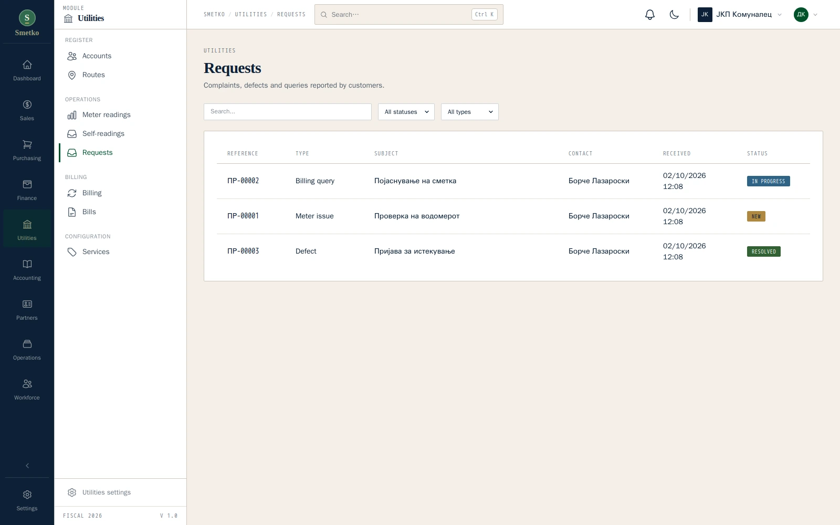Open the Dashboard home icon
Viewport: 840px width, 525px height.
pyautogui.click(x=27, y=65)
